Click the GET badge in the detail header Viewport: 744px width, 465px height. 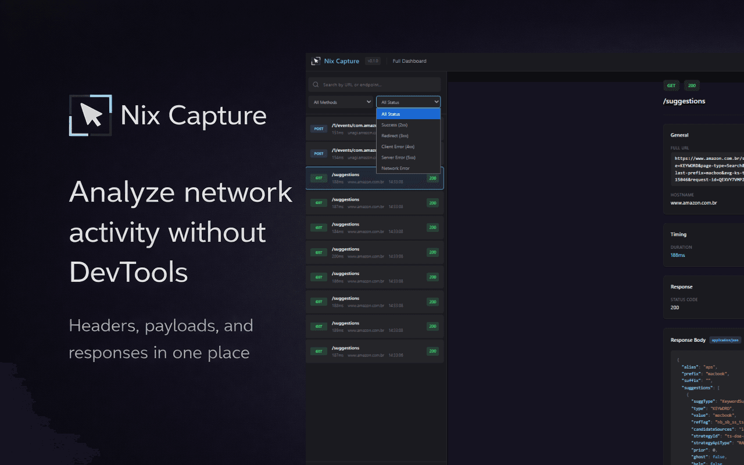point(671,85)
